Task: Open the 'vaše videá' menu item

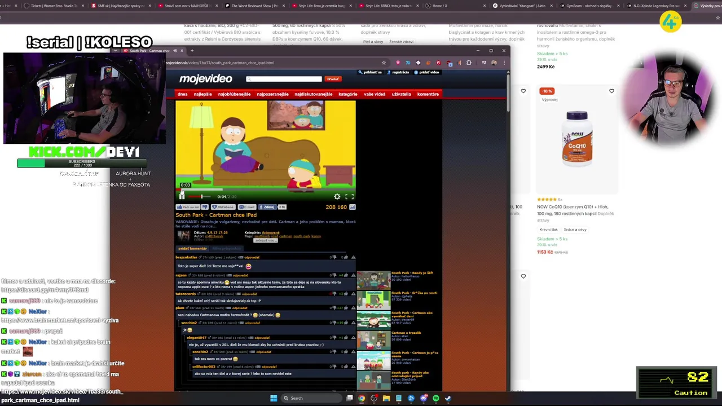Action: [x=375, y=94]
